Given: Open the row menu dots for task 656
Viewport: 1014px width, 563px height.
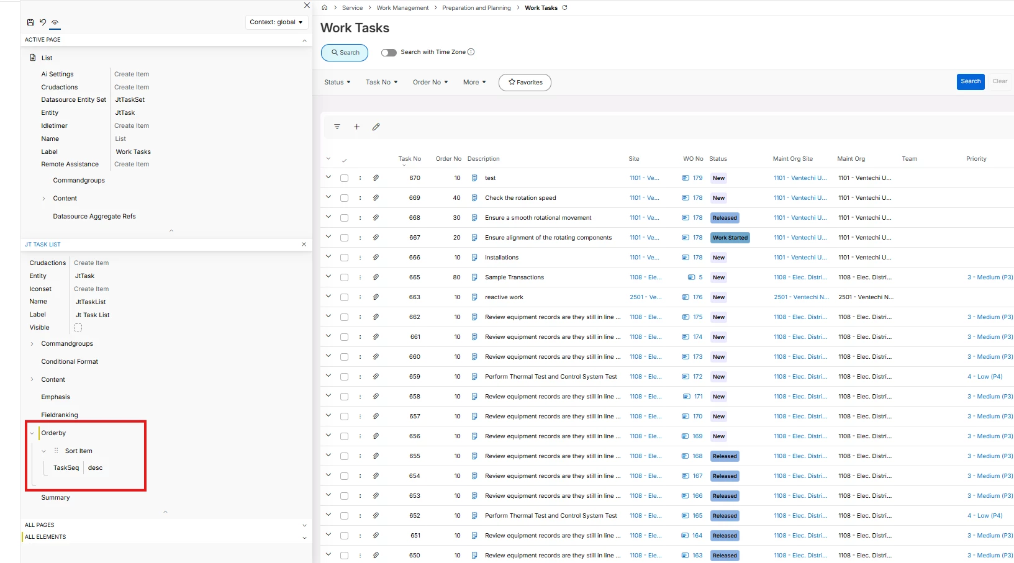Looking at the screenshot, I should (360, 436).
